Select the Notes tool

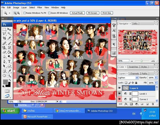[x=4, y=71]
